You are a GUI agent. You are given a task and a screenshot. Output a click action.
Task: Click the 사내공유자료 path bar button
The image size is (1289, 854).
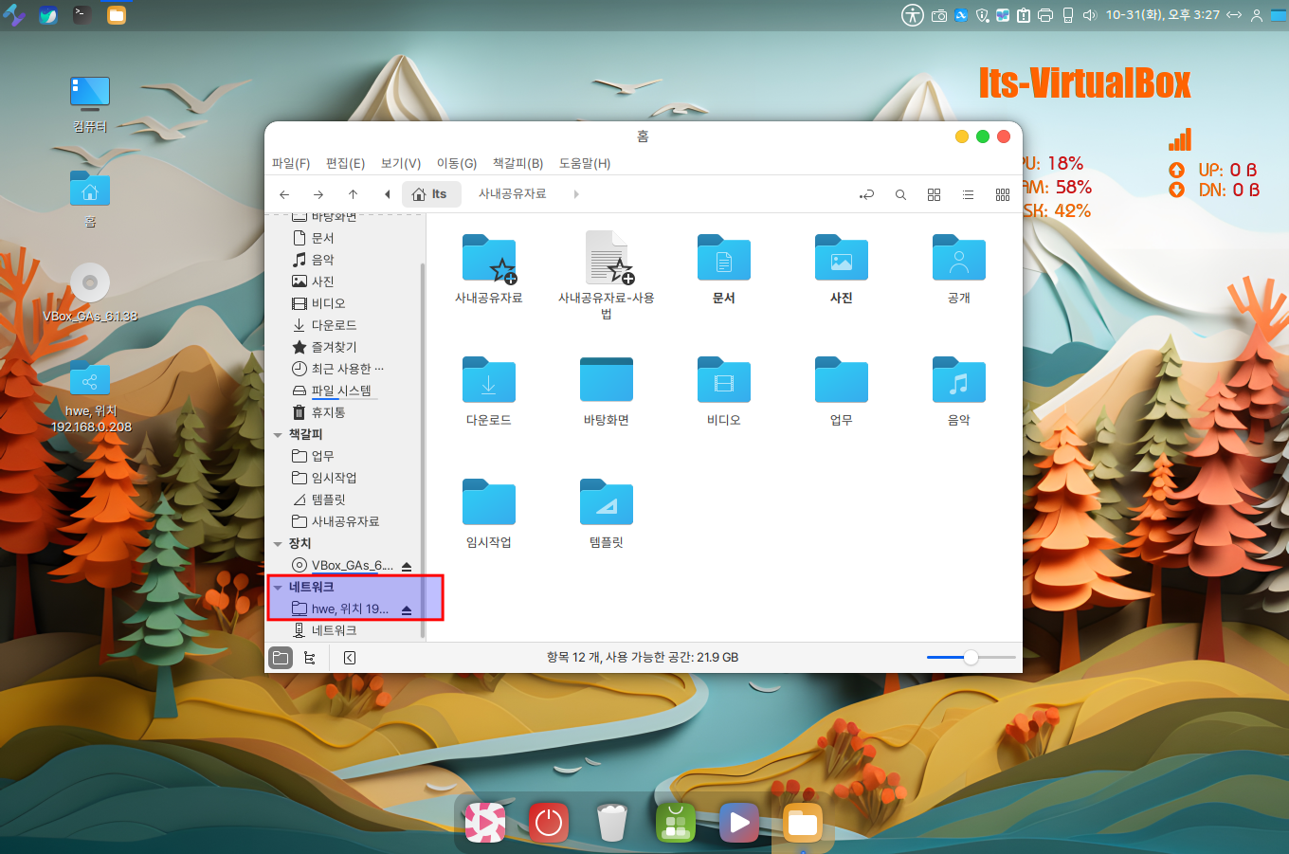512,193
